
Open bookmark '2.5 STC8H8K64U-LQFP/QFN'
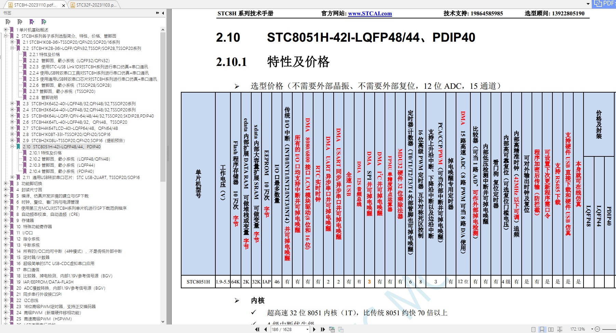(x=88, y=116)
